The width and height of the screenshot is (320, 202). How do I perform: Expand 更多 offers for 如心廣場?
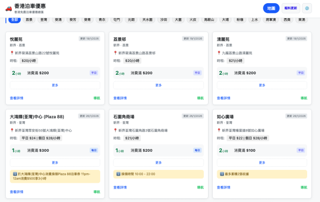262,162
